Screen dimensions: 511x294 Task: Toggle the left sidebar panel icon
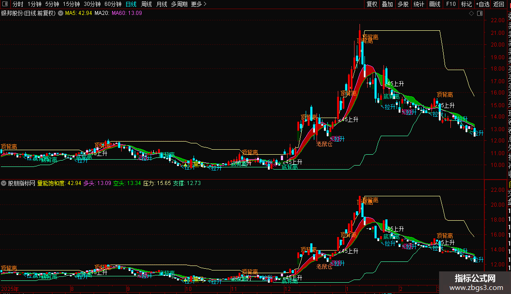[x=5, y=4]
